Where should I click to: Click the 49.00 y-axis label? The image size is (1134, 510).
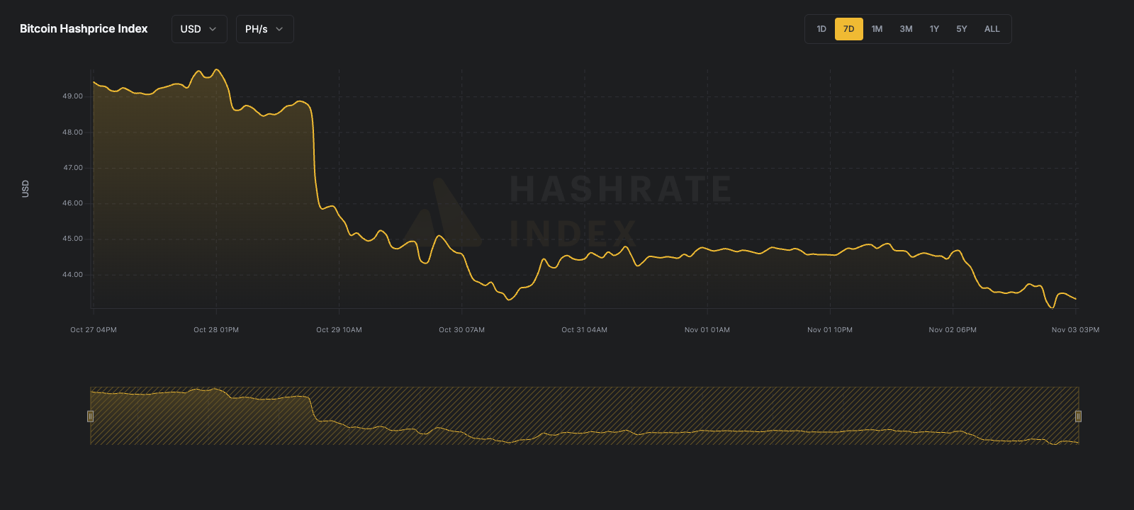click(x=73, y=96)
